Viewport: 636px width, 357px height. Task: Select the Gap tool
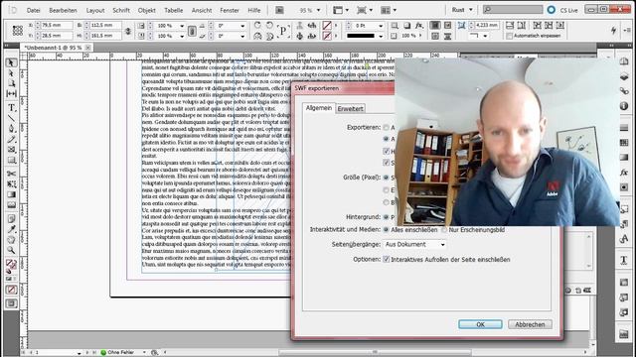pos(11,93)
